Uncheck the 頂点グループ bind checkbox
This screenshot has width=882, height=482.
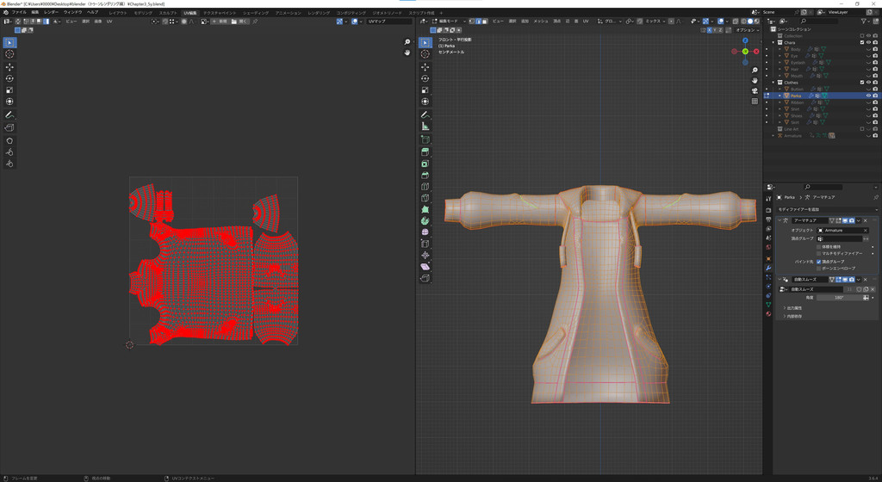819,261
